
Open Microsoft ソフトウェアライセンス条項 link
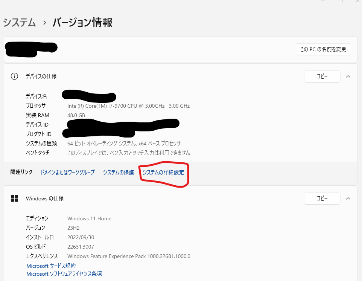point(64,274)
